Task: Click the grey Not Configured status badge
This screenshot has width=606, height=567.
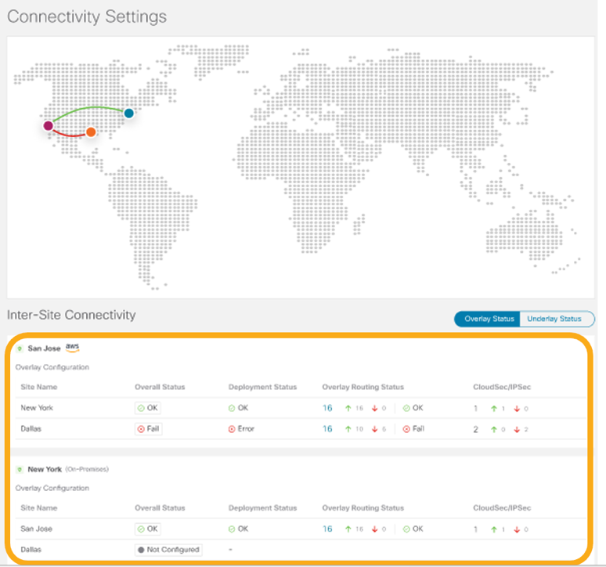Action: coord(168,550)
